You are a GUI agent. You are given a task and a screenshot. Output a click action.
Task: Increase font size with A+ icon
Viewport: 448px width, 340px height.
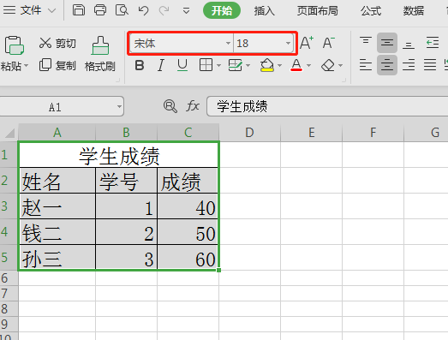[x=307, y=43]
